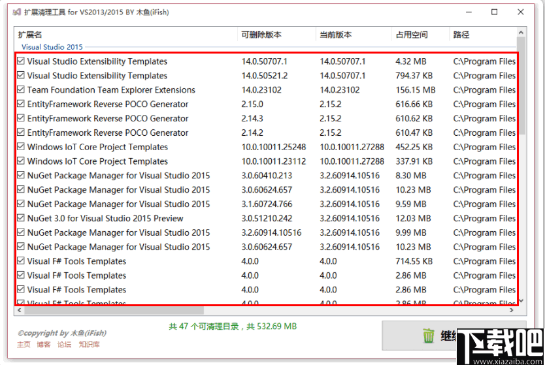Maximize the extension cleanup tool window
This screenshot has height=365, width=545.
494,12
